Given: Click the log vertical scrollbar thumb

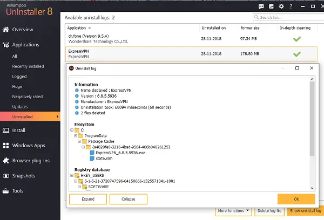Looking at the screenshot, I should point(312,119).
